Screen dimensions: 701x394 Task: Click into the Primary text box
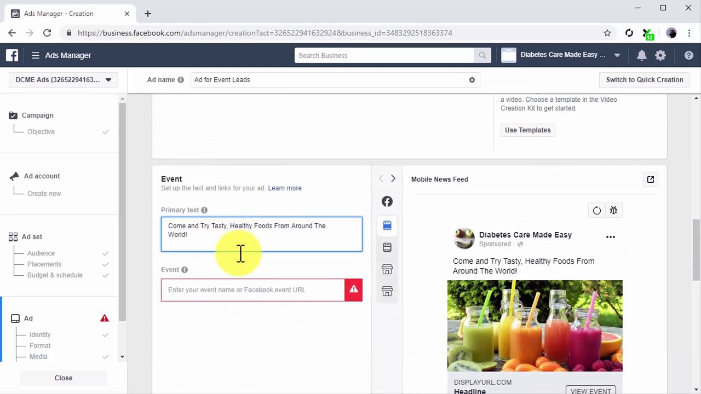[x=262, y=234]
